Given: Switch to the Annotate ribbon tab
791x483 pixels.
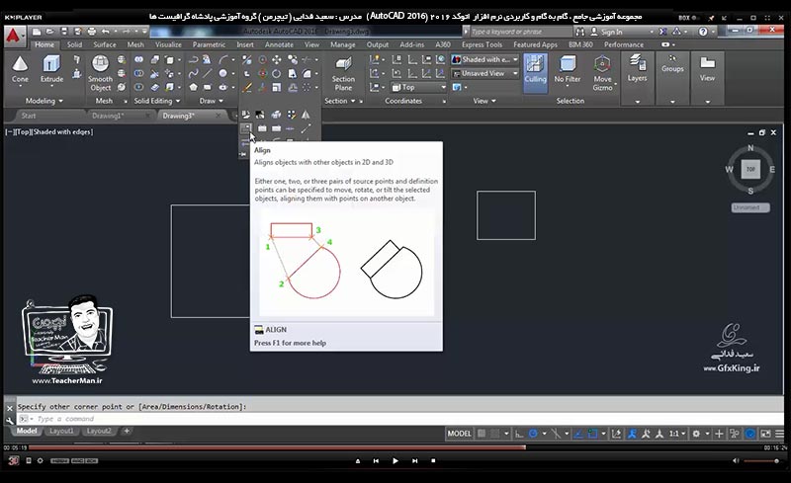Looking at the screenshot, I should tap(279, 44).
